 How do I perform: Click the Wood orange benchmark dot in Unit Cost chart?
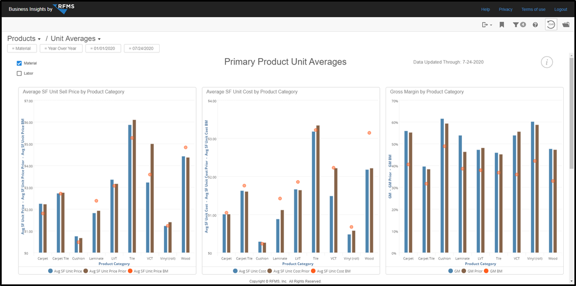pos(369,133)
